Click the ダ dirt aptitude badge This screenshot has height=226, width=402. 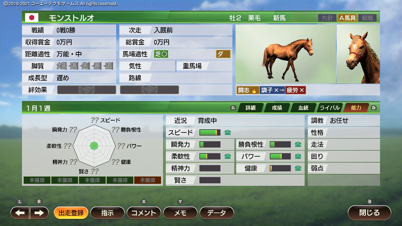tap(223, 54)
